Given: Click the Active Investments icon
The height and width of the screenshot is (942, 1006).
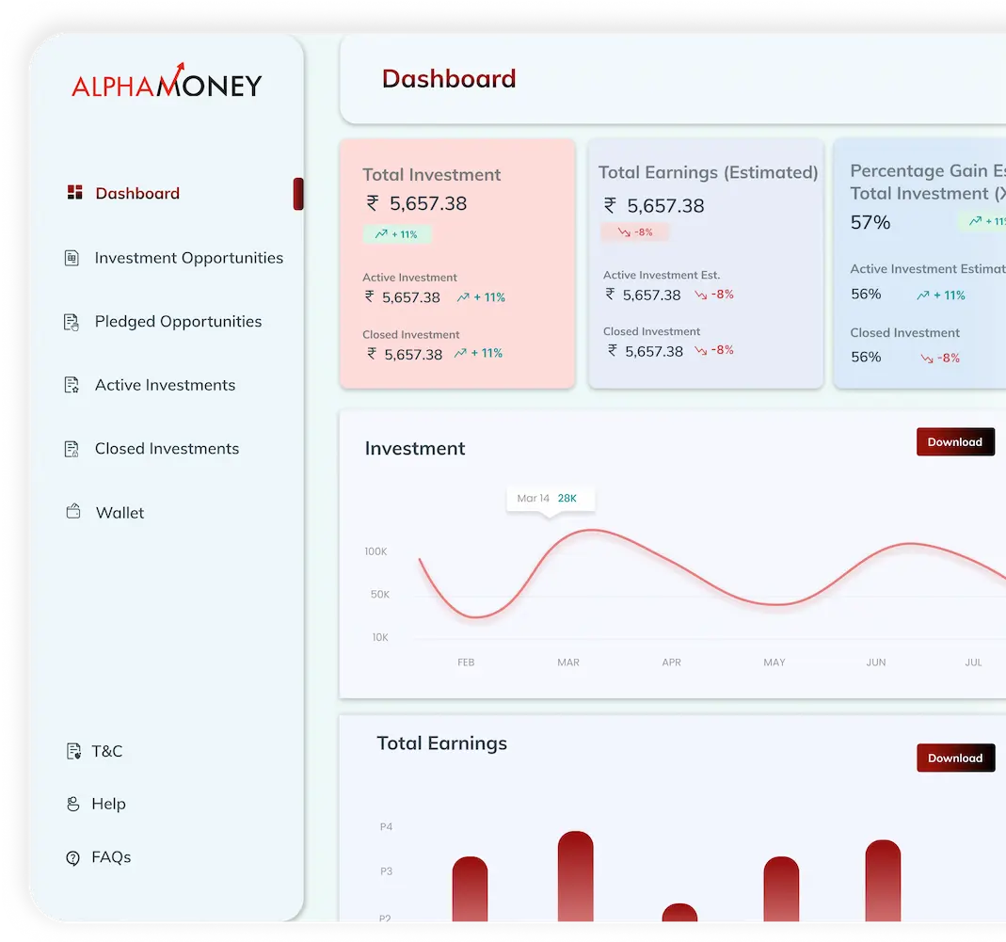Looking at the screenshot, I should [72, 385].
